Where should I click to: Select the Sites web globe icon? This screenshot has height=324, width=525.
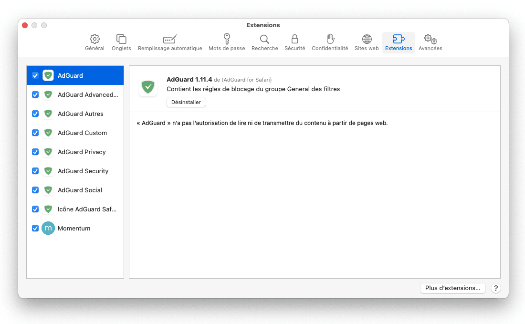pos(367,39)
